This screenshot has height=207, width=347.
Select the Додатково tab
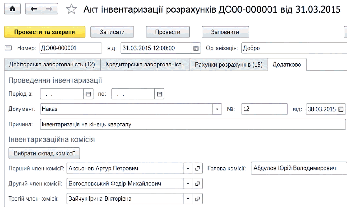[287, 64]
